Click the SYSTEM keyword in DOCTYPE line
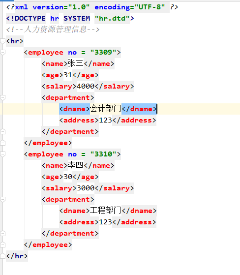 (77, 18)
